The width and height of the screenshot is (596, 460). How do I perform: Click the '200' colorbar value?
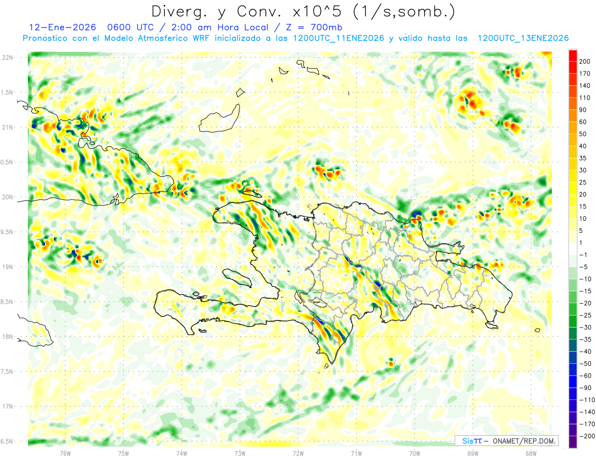coord(585,62)
